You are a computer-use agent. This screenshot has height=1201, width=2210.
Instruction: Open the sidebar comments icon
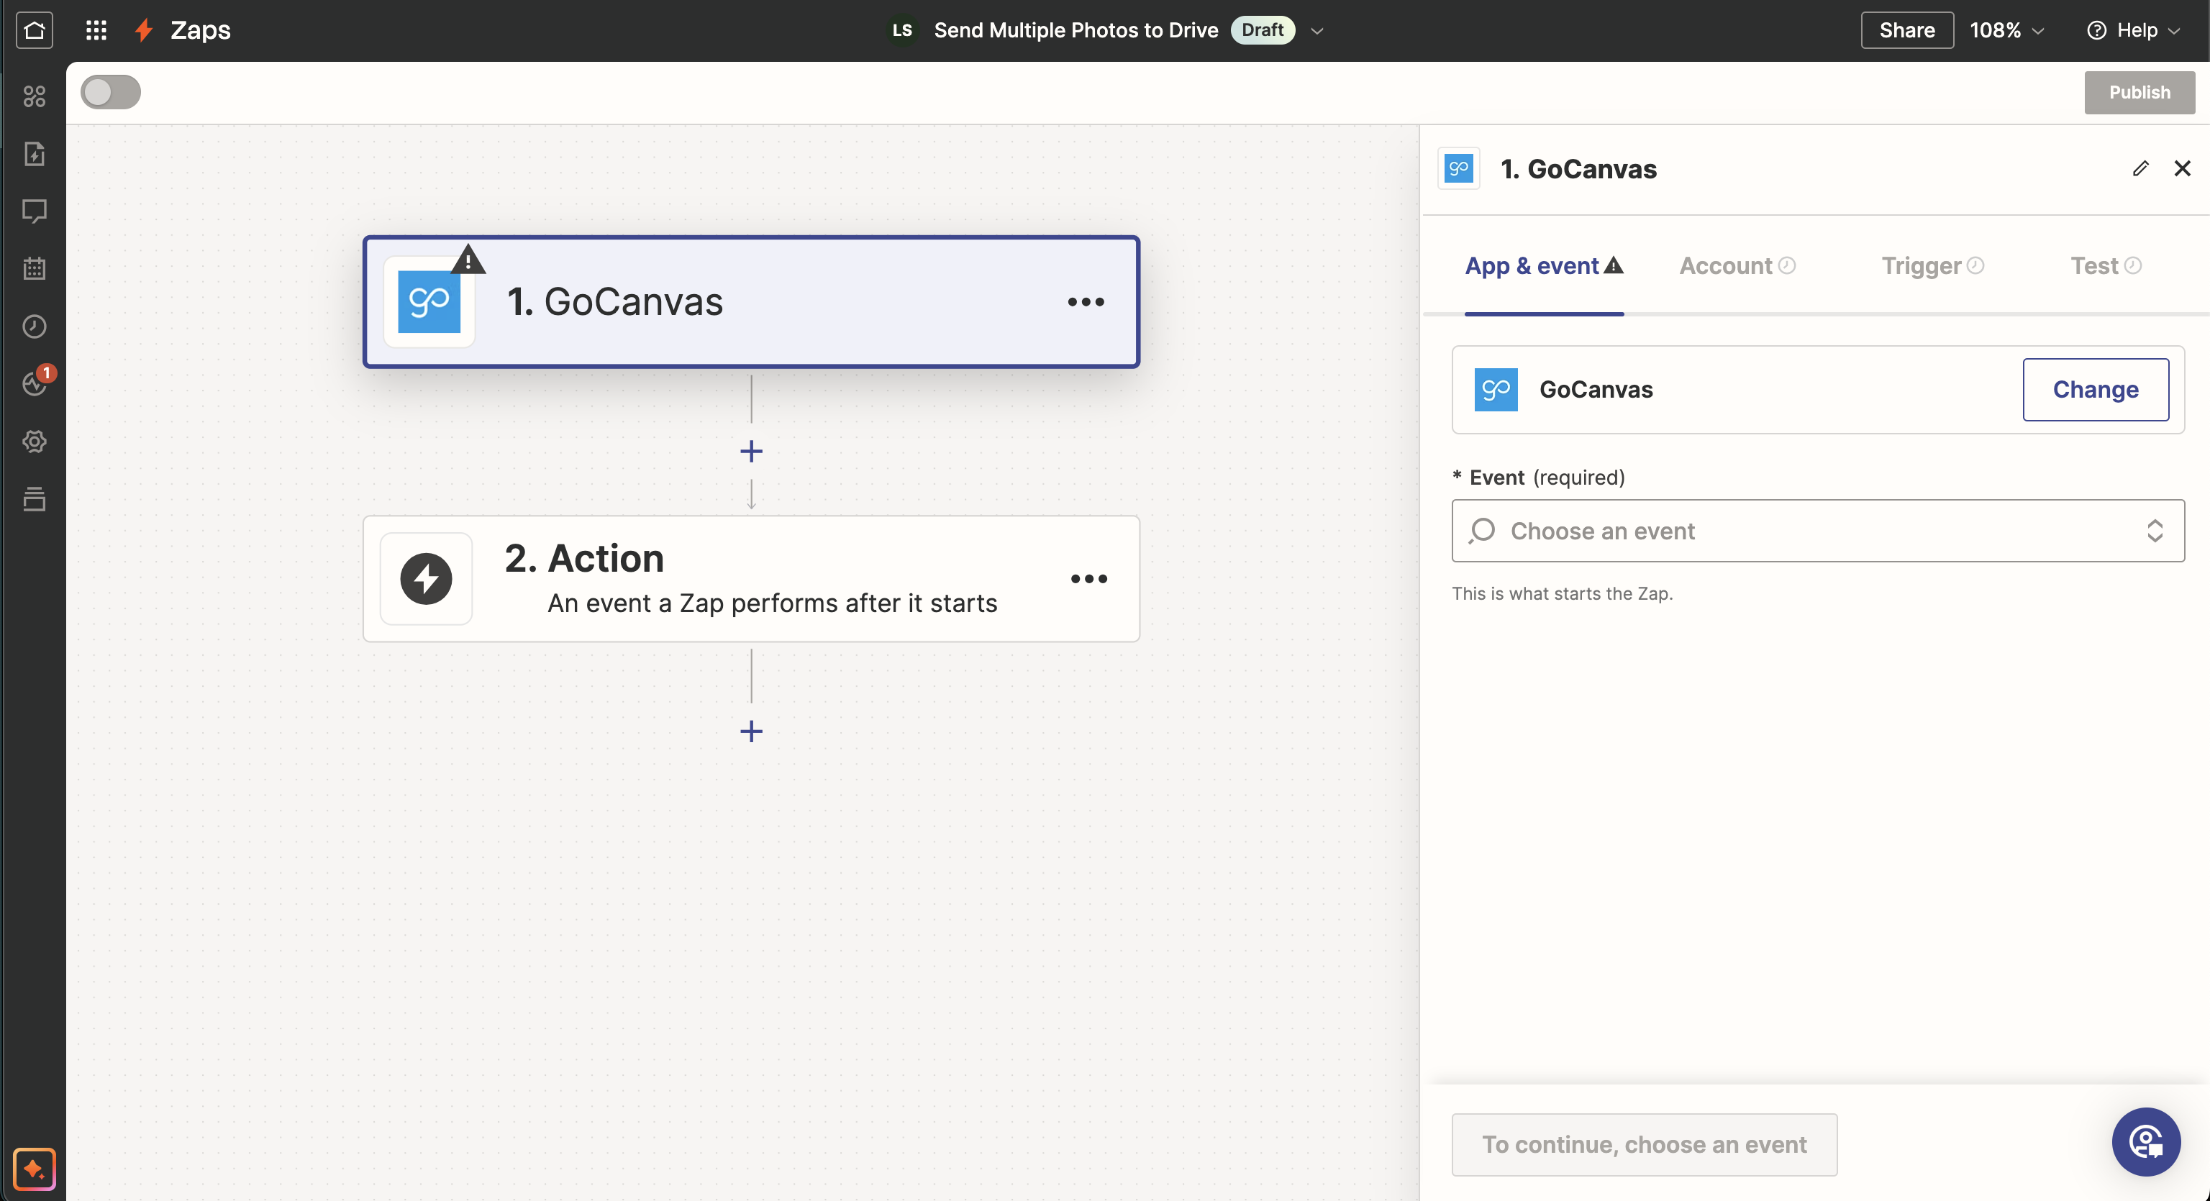click(35, 211)
